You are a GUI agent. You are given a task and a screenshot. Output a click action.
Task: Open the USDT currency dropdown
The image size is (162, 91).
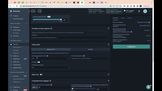[x=35, y=87]
